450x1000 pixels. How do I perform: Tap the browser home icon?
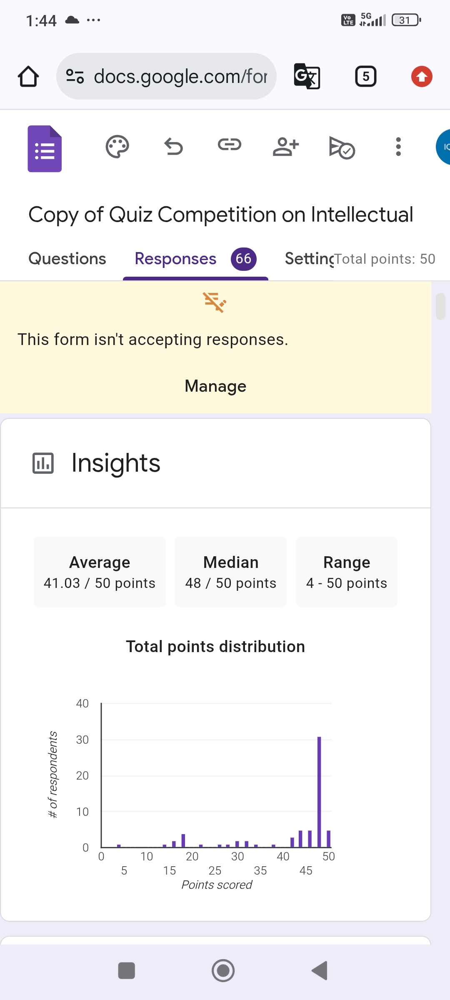(x=28, y=77)
